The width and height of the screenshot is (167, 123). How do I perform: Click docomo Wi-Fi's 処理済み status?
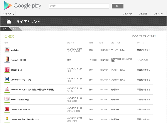115,90
